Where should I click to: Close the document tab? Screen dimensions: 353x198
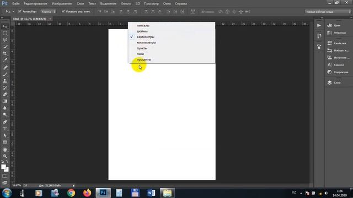click(x=50, y=19)
